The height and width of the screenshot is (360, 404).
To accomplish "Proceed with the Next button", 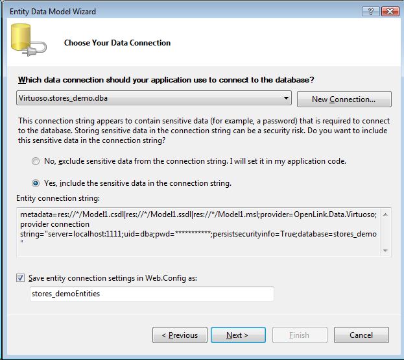I will [238, 335].
